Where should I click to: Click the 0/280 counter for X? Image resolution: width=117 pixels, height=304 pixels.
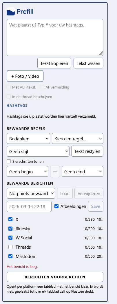click(x=90, y=220)
